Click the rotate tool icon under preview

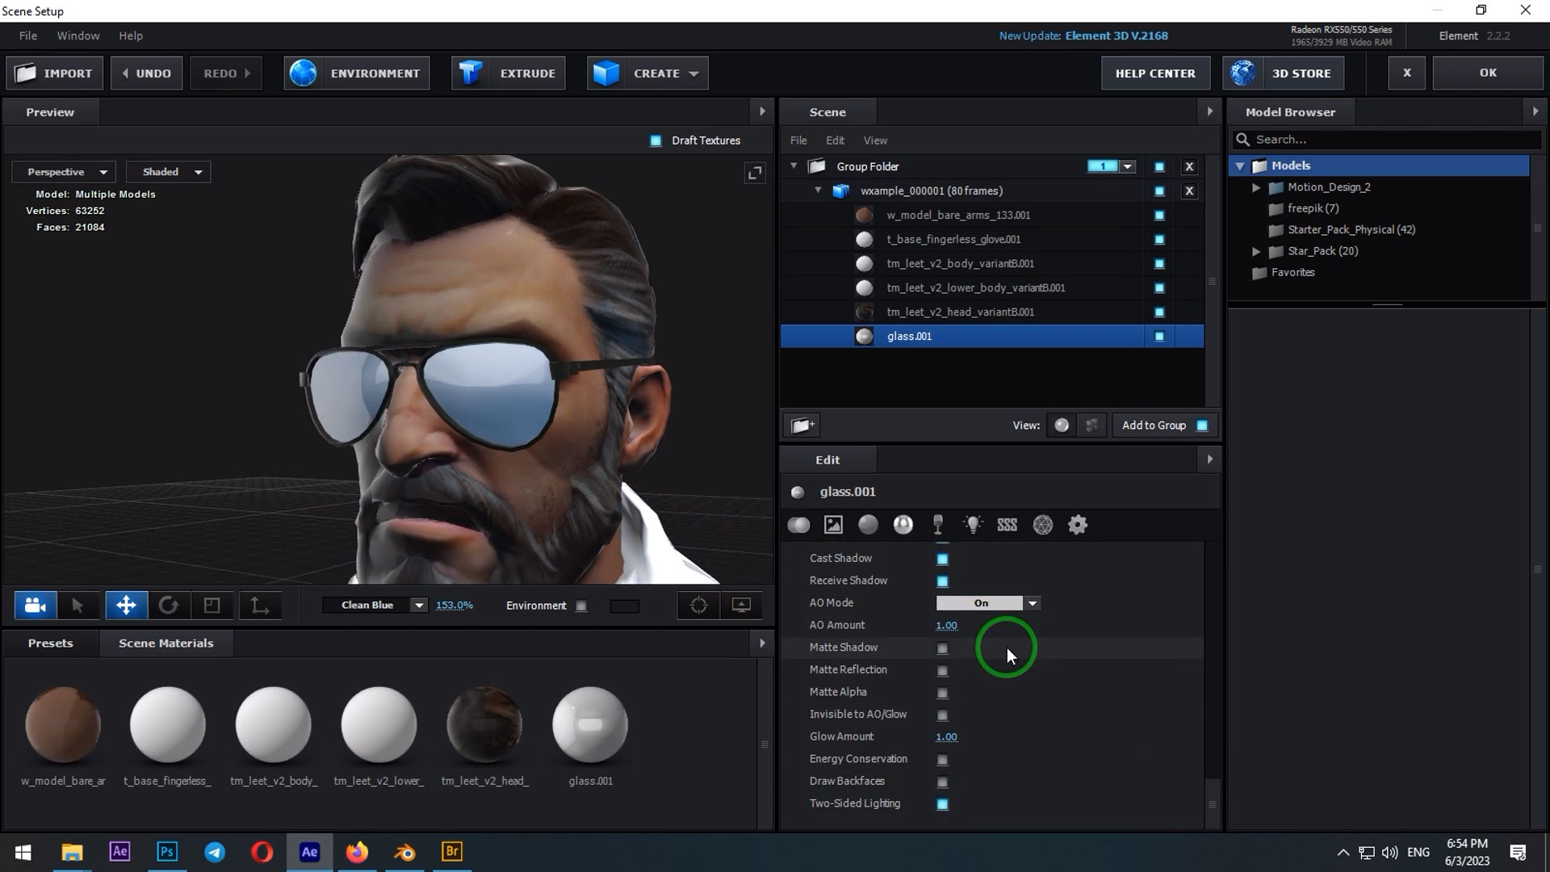click(x=169, y=606)
